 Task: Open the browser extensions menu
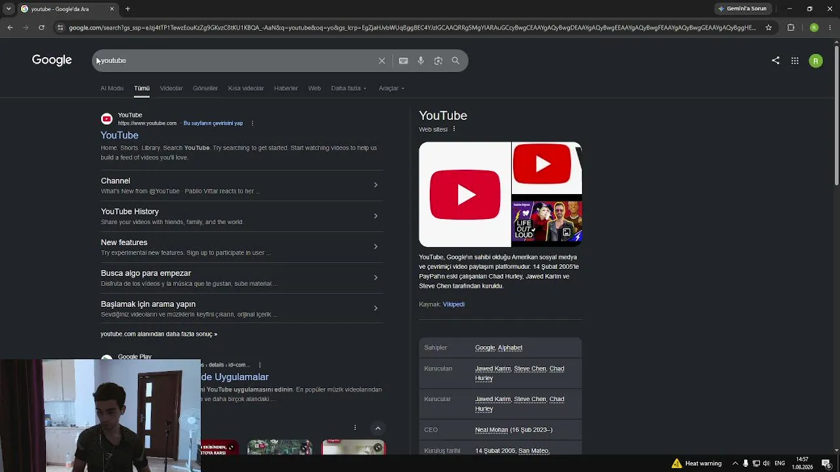[x=791, y=28]
